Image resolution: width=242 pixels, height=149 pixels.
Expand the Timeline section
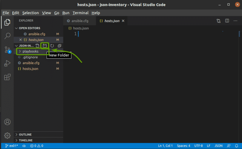[39, 140]
